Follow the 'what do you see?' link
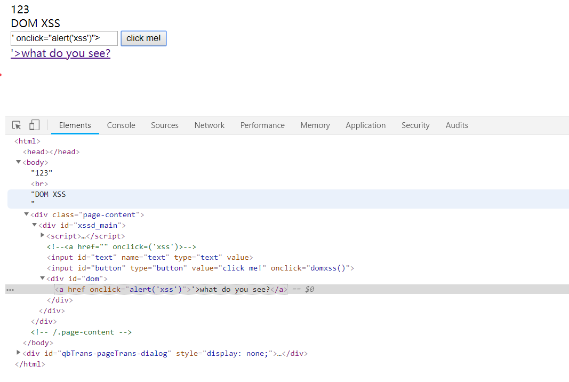The width and height of the screenshot is (569, 382). coord(61,53)
